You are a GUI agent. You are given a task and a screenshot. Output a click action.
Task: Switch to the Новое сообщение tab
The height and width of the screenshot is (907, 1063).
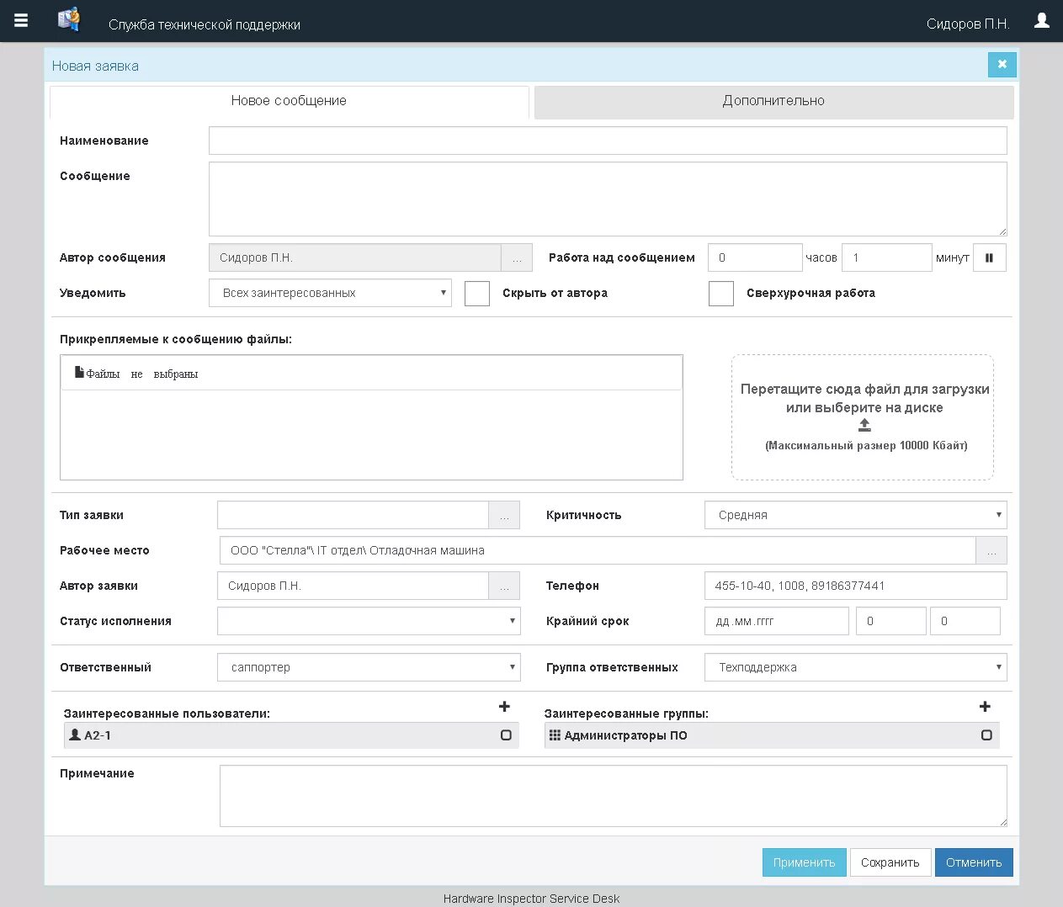tap(289, 101)
